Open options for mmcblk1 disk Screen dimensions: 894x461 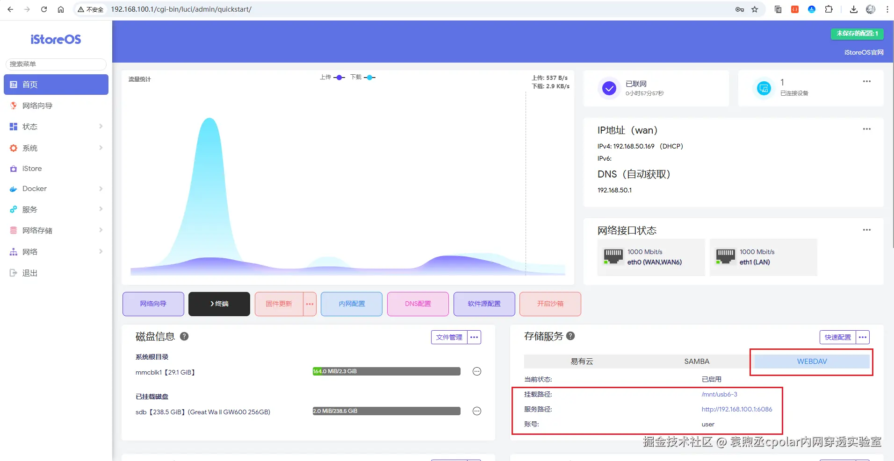[x=477, y=372]
